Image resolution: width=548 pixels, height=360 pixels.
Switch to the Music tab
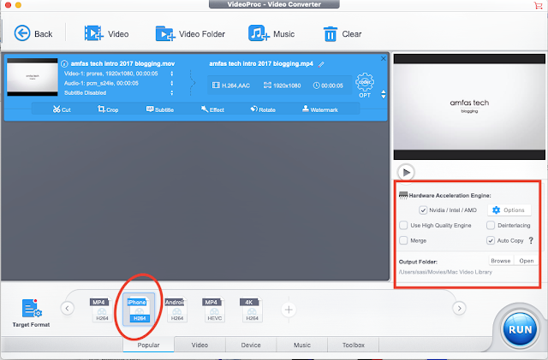coord(302,345)
